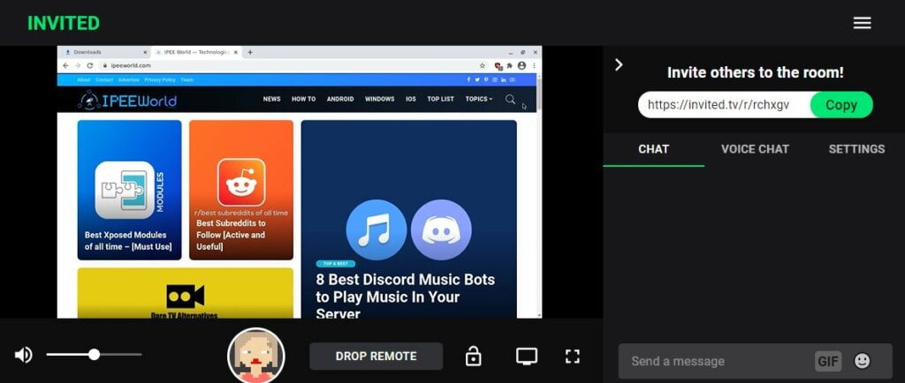Copy the room invite link
The width and height of the screenshot is (905, 383).
point(840,105)
